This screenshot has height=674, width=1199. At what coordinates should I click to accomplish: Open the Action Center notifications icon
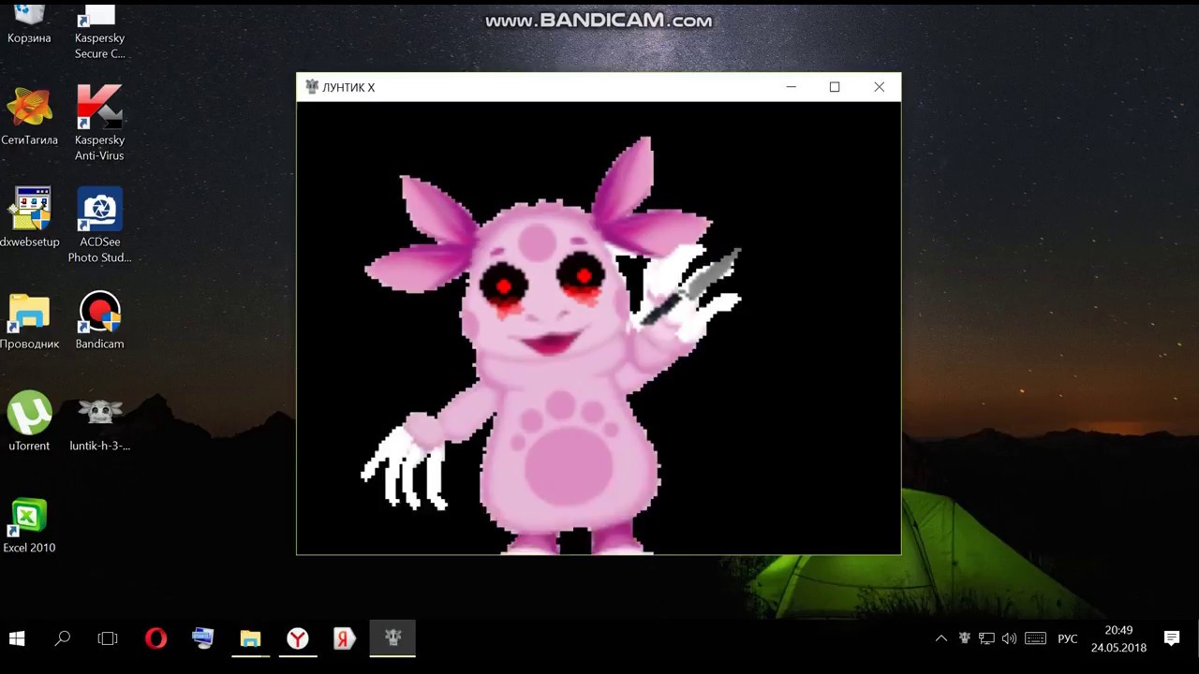click(x=1172, y=638)
